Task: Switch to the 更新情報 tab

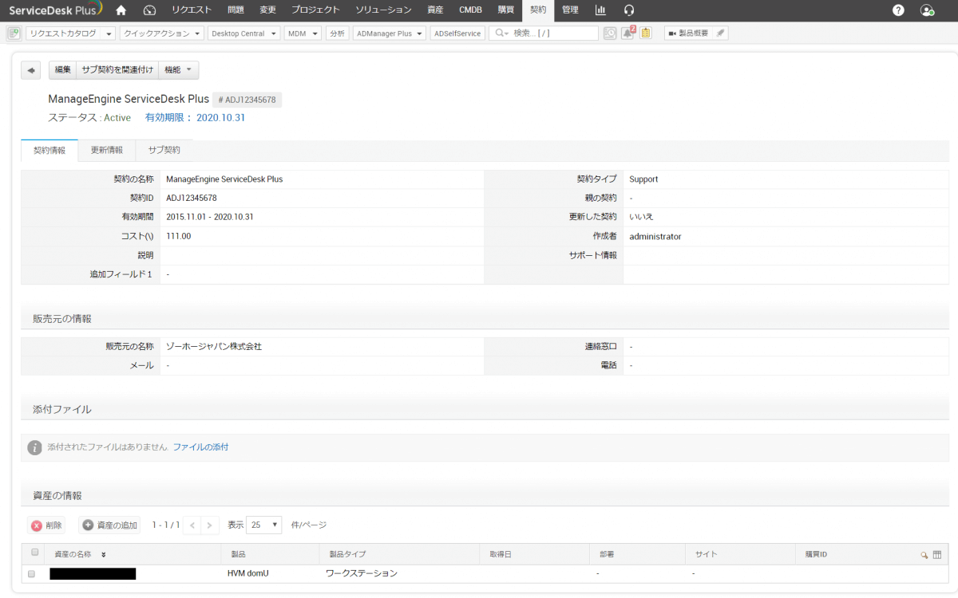Action: pos(106,150)
